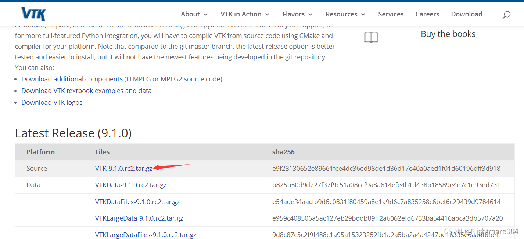Image resolution: width=524 pixels, height=239 pixels.
Task: Click the Buy the books heading
Action: [448, 34]
